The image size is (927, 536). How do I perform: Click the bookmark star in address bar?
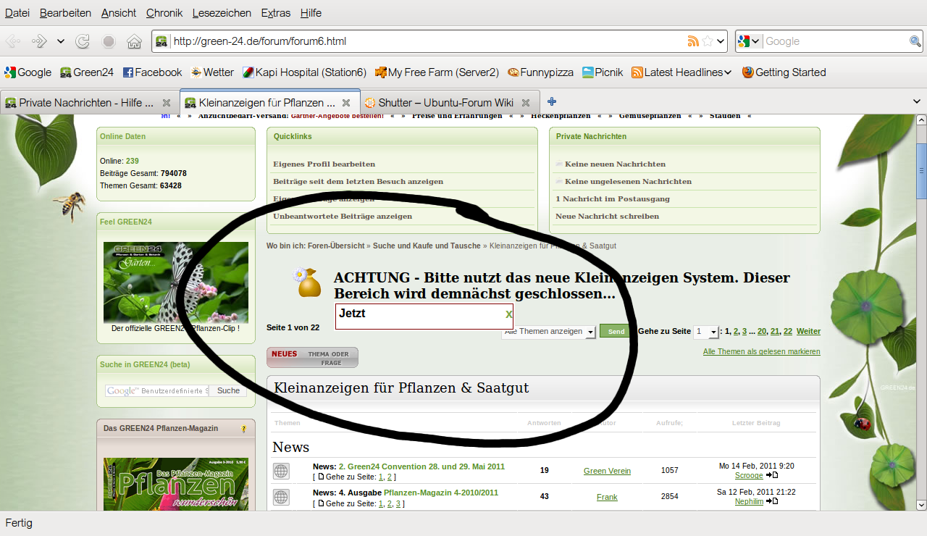708,41
